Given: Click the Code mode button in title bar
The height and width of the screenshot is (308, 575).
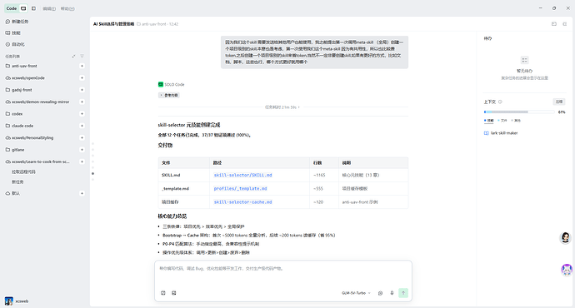Looking at the screenshot, I should (12, 8).
